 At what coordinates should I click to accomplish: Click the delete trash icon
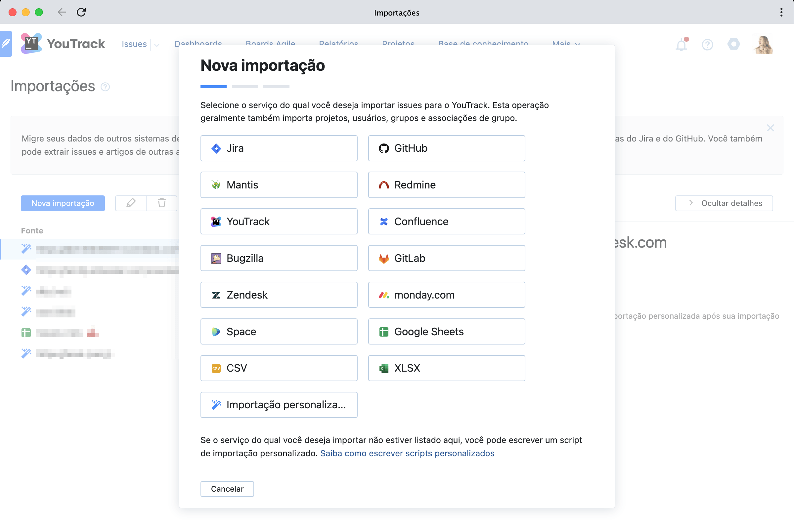pyautogui.click(x=161, y=203)
